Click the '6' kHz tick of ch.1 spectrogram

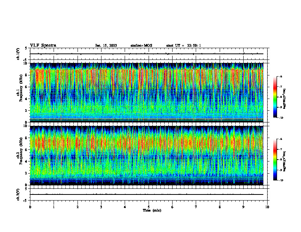26,87
